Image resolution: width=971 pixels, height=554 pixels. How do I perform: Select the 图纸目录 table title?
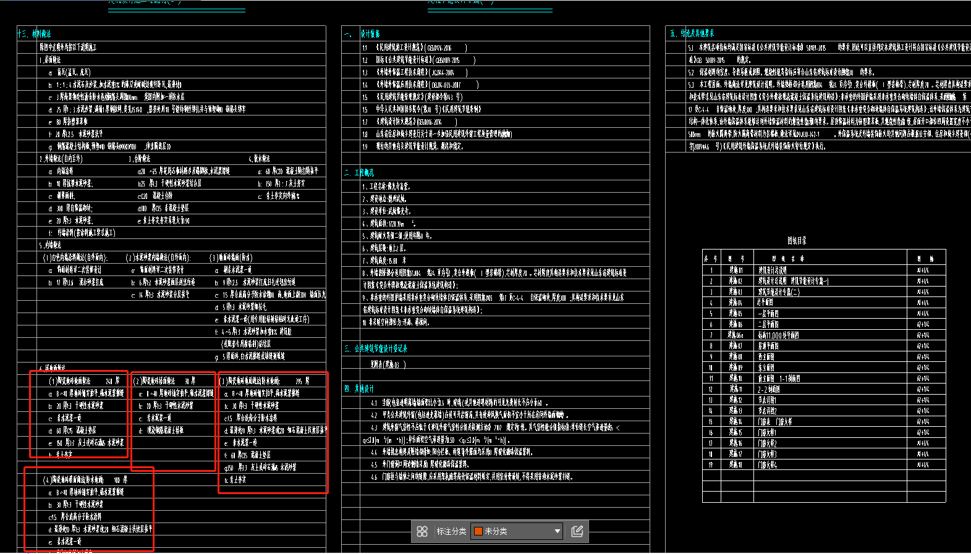pos(797,241)
